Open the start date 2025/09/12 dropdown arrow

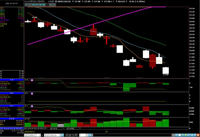pos(40,135)
